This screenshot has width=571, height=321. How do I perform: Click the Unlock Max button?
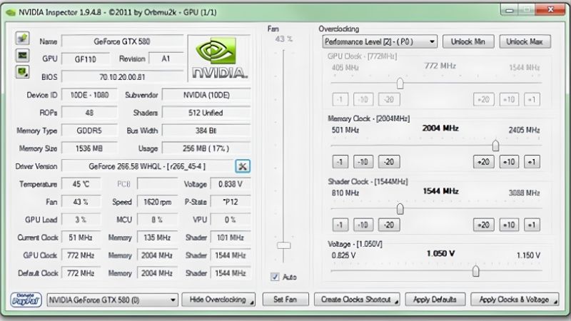pyautogui.click(x=525, y=41)
